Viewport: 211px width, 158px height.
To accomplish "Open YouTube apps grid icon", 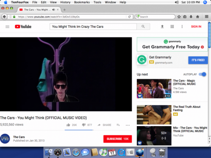I will tap(172, 27).
